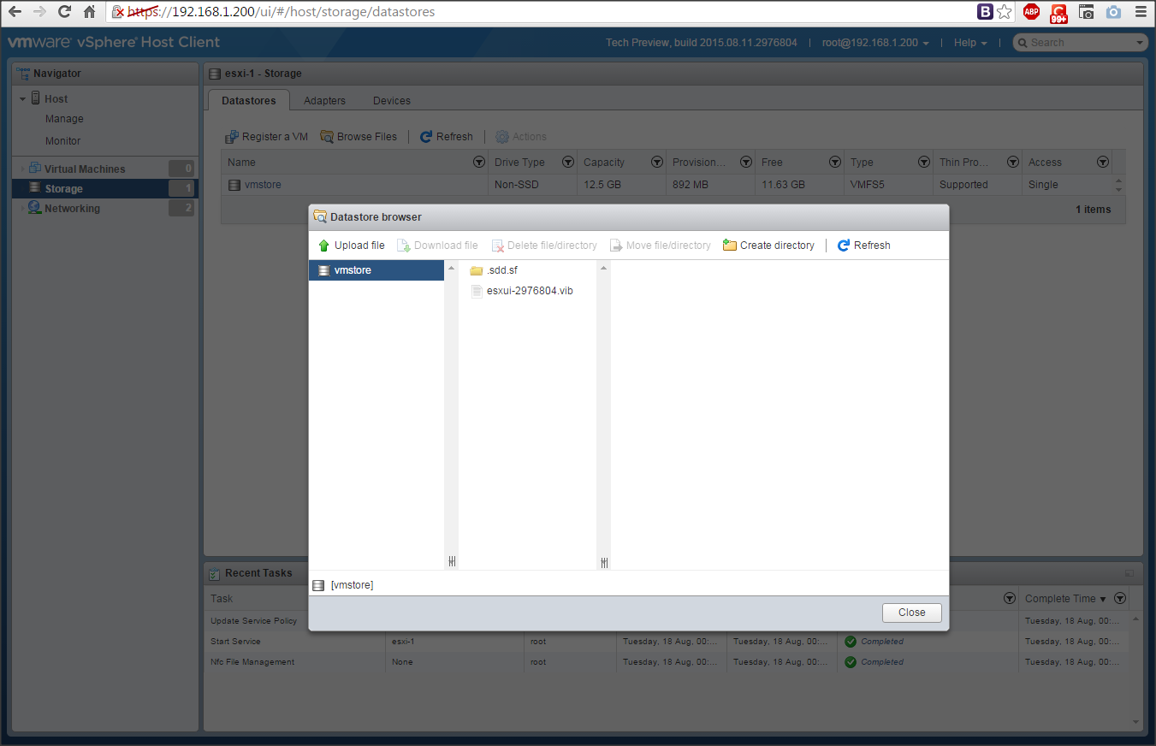Open the .sdd.sf folder
This screenshot has width=1156, height=746.
pos(501,270)
